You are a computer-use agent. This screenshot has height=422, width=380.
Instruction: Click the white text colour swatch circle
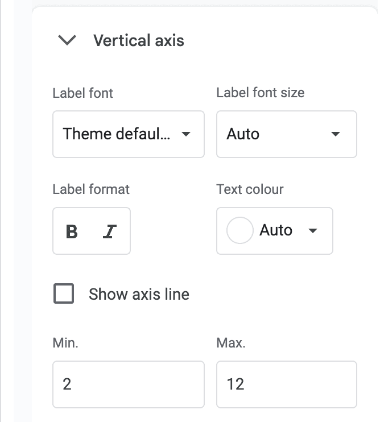(239, 231)
